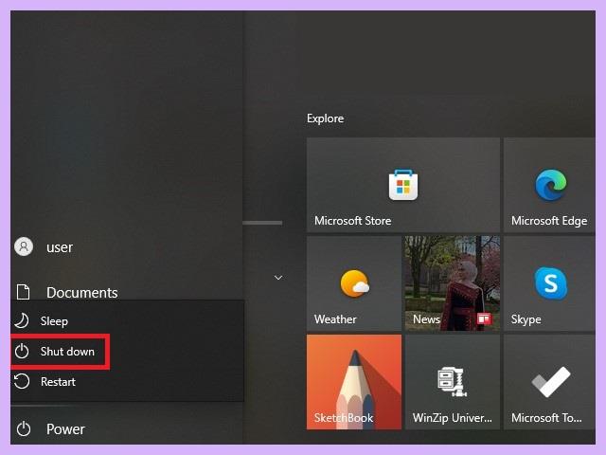The image size is (606, 455).
Task: Click the Power symbol icon at bottom
Action: [x=24, y=428]
